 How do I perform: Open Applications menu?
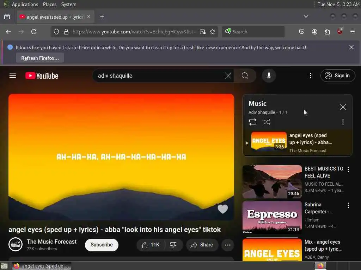point(25,4)
